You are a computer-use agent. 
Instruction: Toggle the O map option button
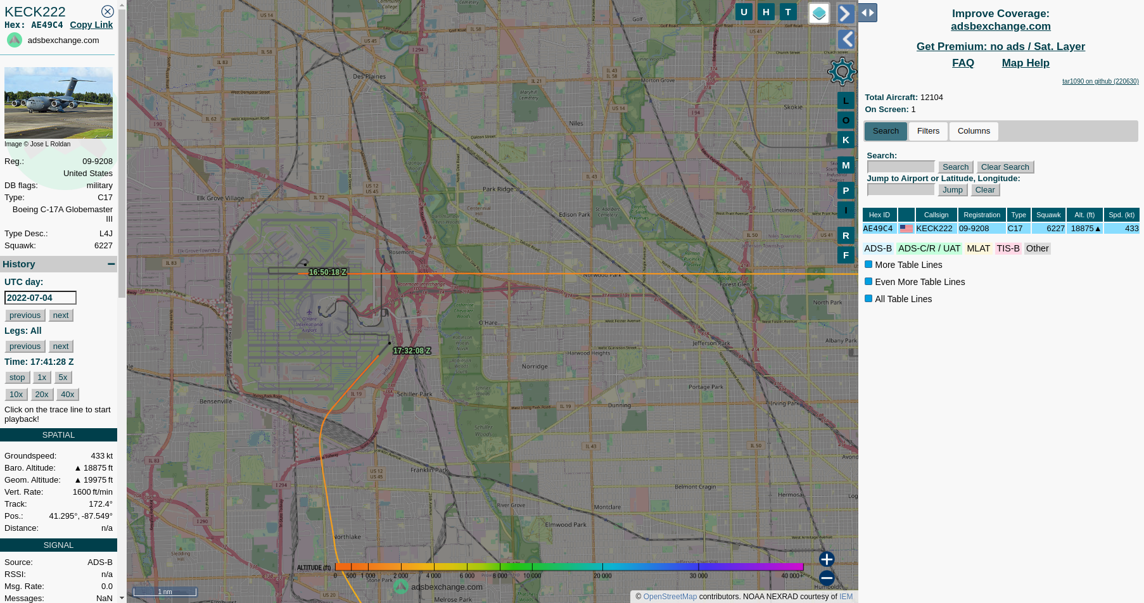pyautogui.click(x=846, y=120)
